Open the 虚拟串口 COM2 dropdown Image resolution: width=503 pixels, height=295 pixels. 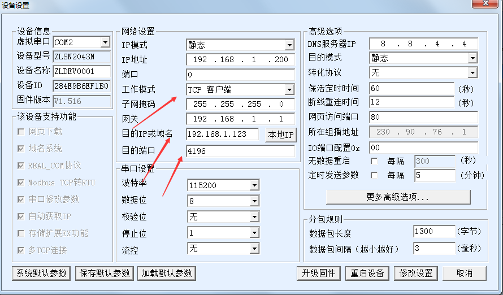point(105,42)
